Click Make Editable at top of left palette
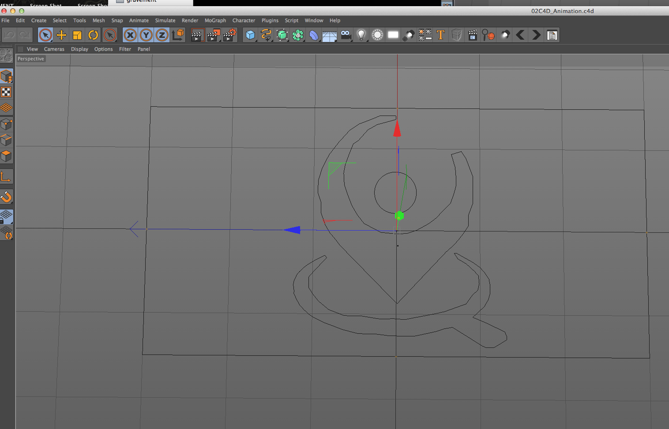Viewport: 669px width, 429px height. point(6,55)
